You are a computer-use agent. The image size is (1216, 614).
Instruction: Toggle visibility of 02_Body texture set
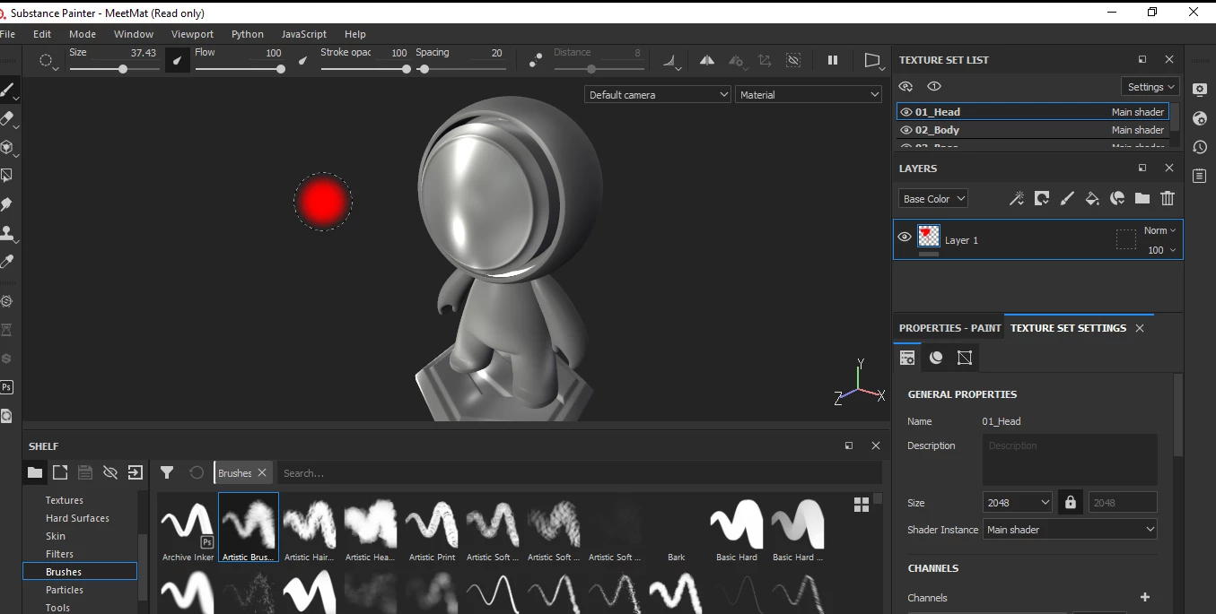[x=906, y=130]
